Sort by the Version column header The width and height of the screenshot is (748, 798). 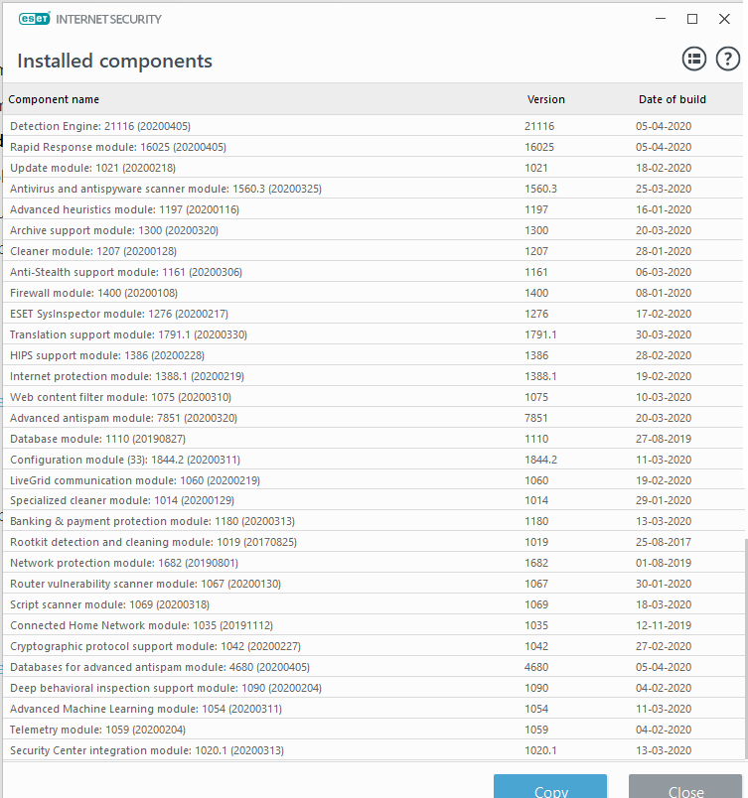[545, 99]
